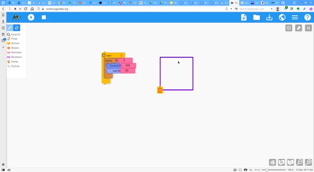
Task: Click the right turn block
Action: click(x=113, y=71)
